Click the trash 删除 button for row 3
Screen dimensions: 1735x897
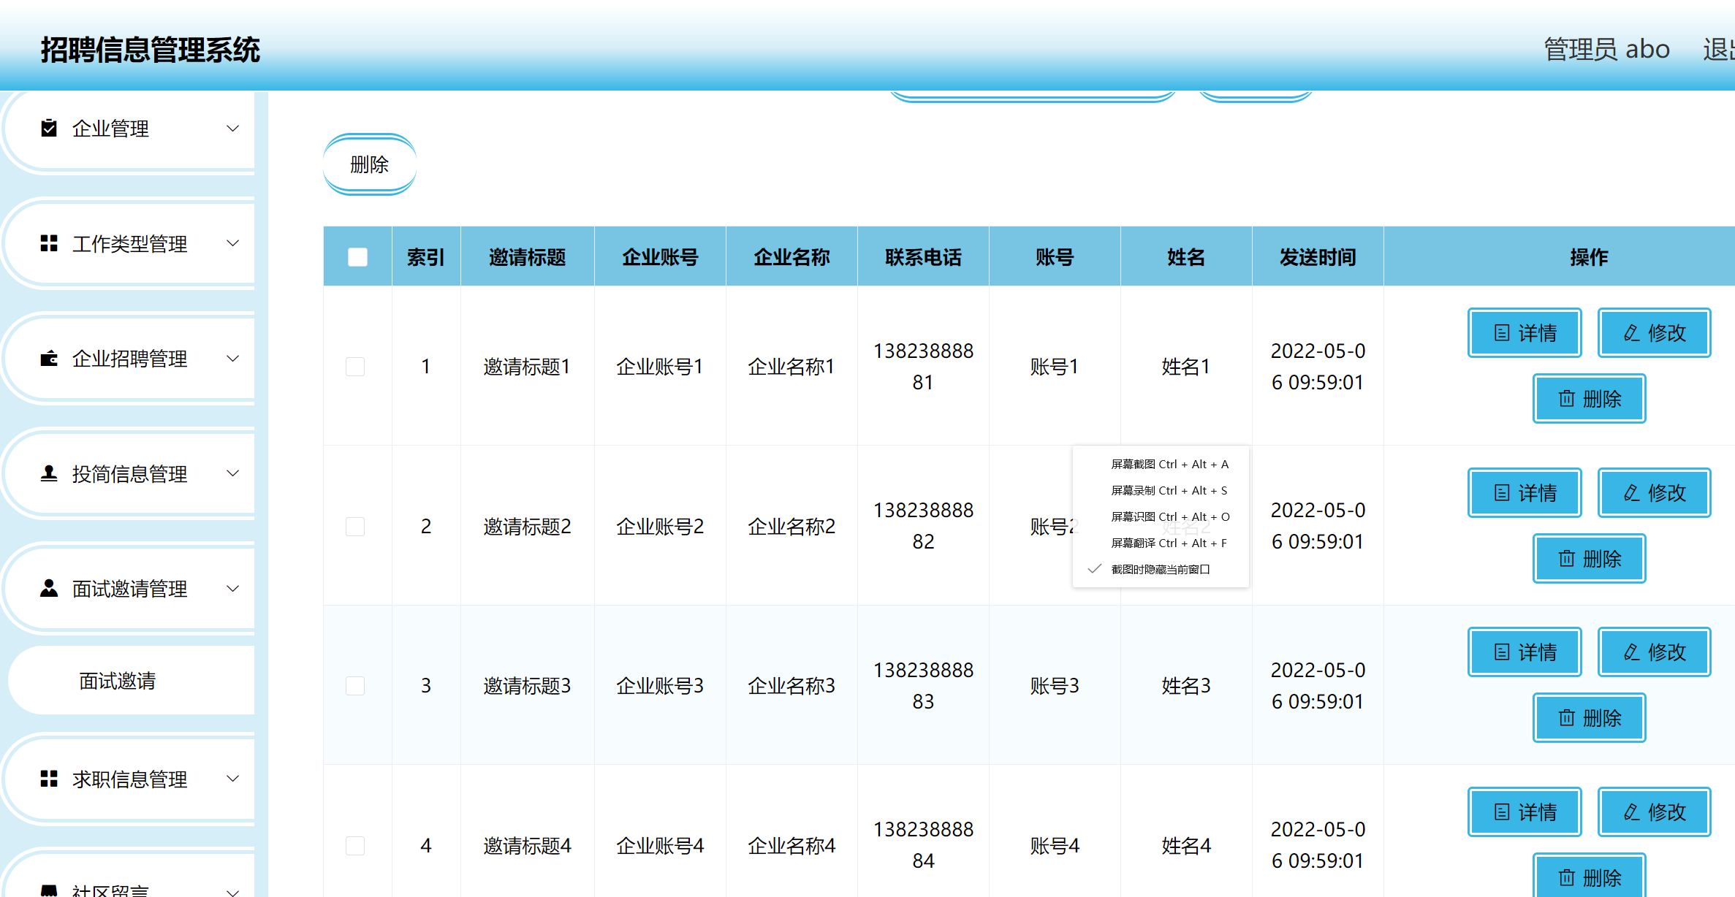1589,718
